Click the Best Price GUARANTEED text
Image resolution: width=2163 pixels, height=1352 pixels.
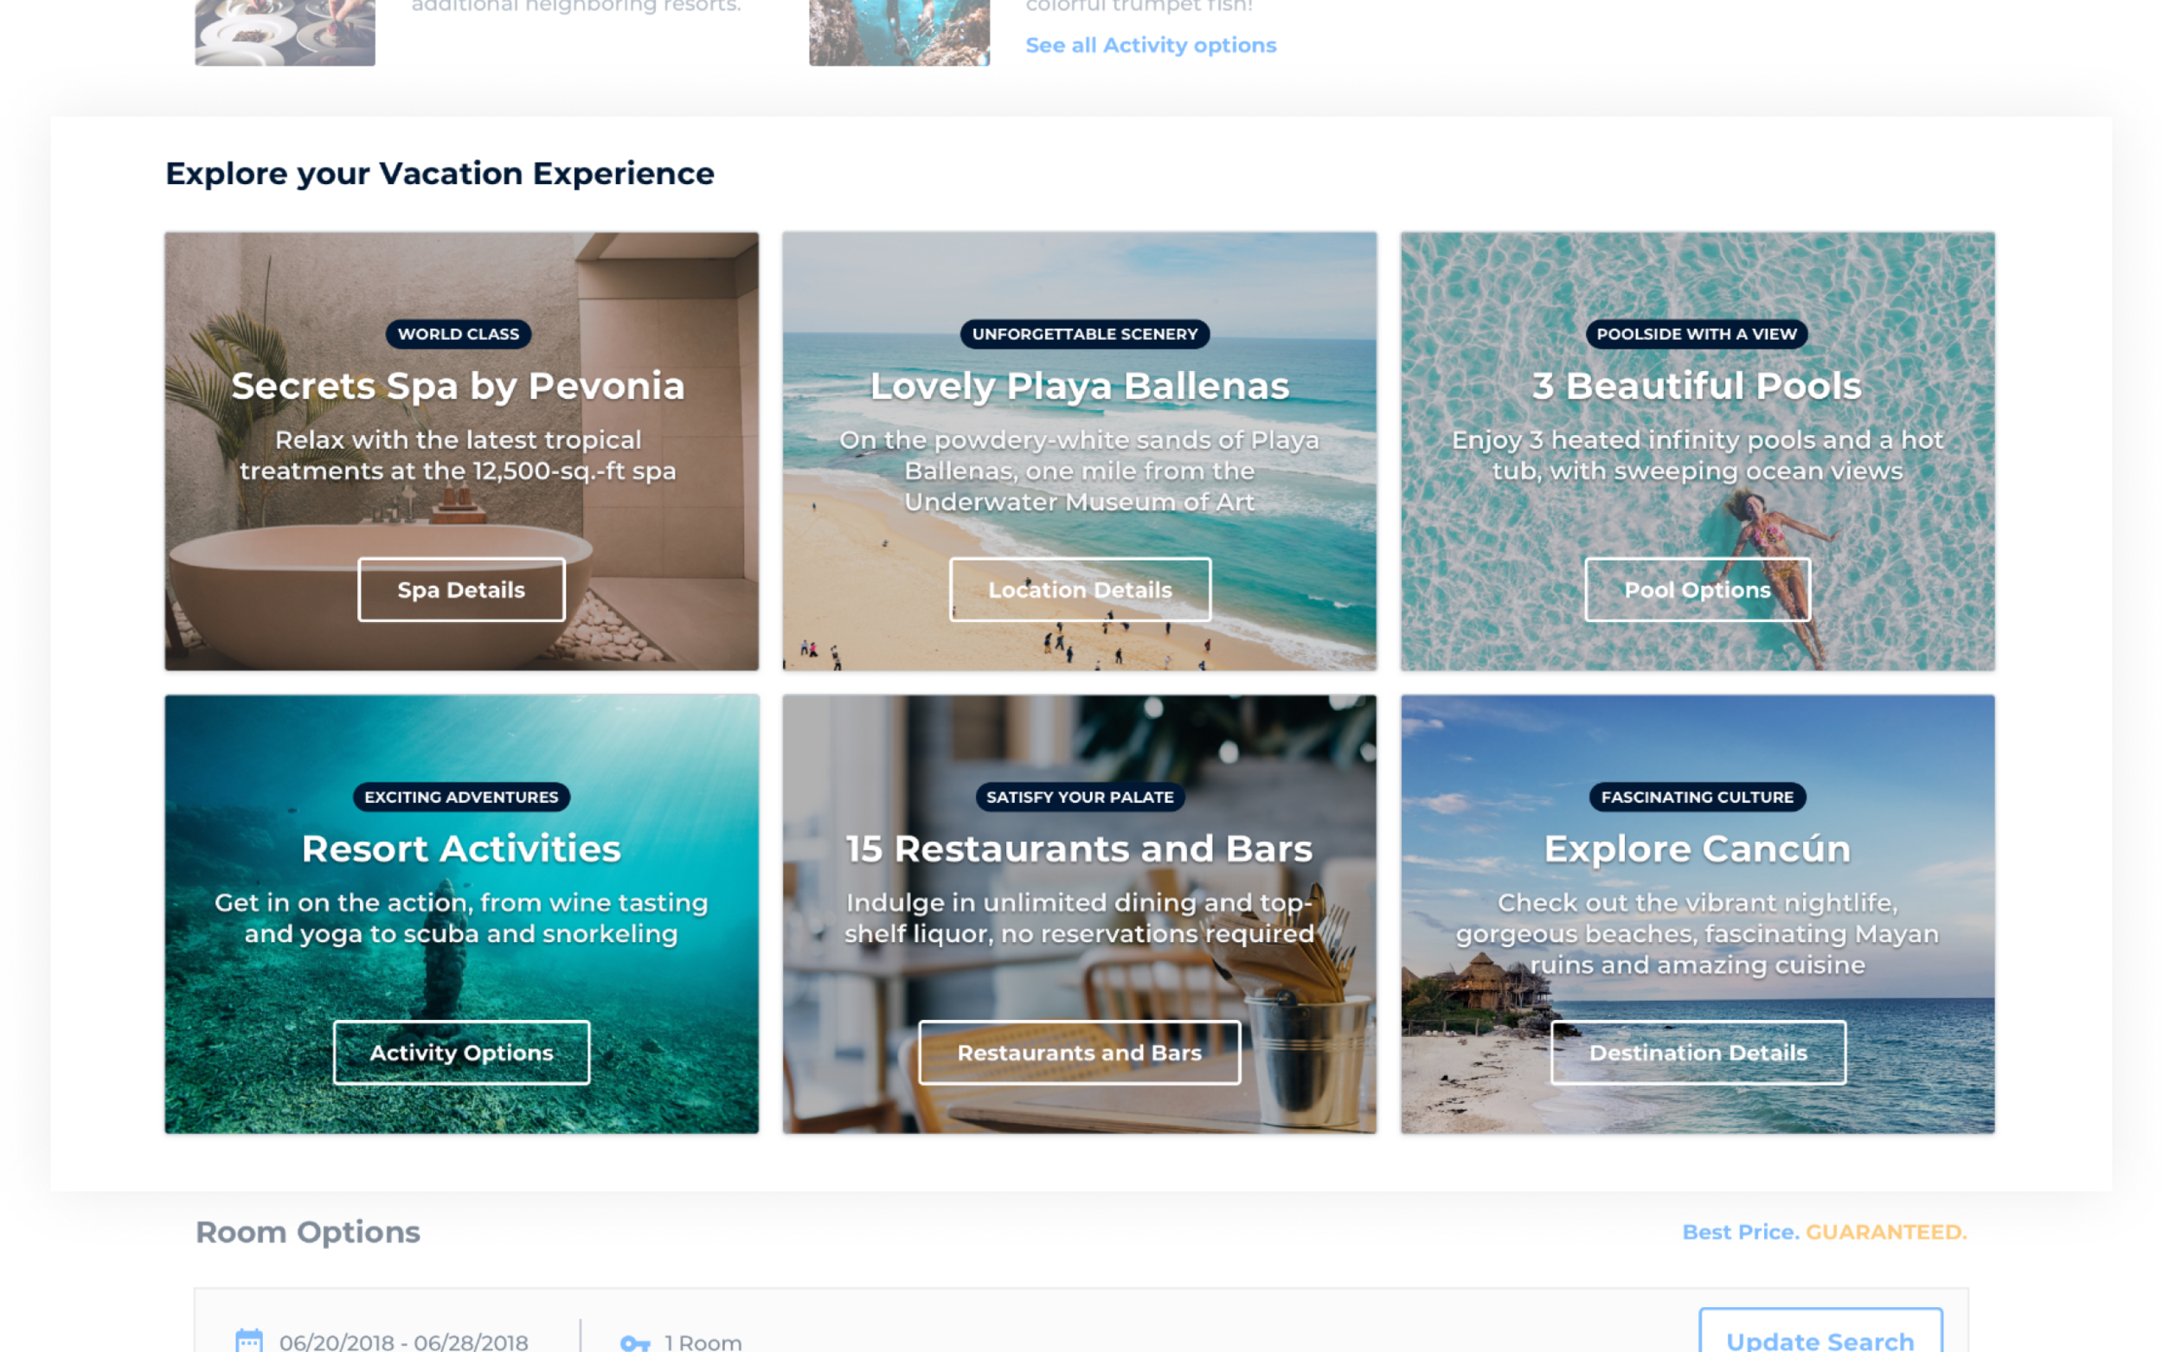point(1824,1231)
